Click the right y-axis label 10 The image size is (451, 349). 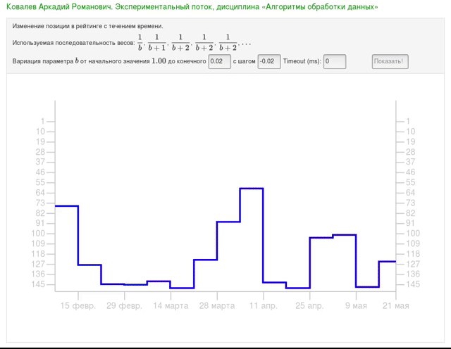coord(410,132)
